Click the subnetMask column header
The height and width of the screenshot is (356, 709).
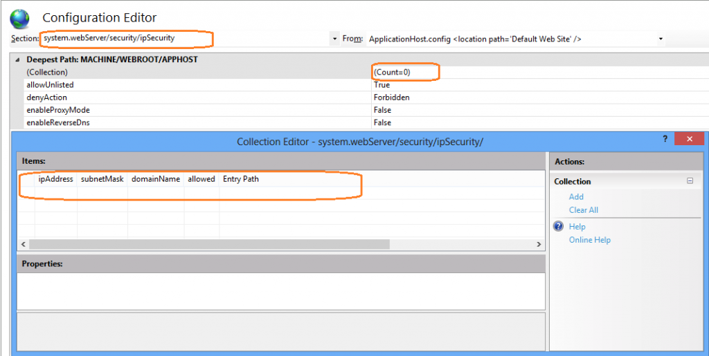tap(102, 179)
